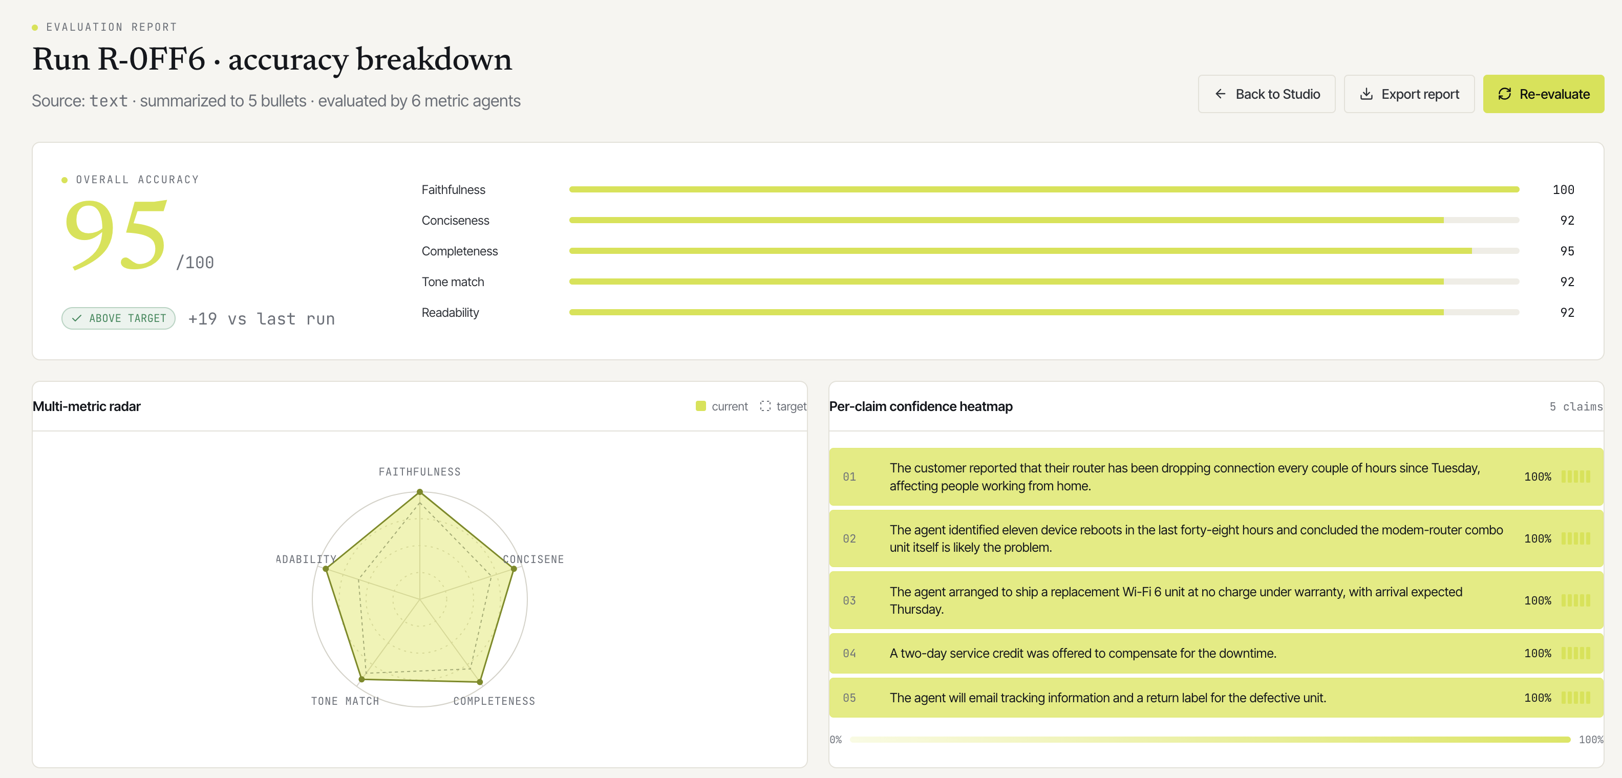Click the dashed target legend icon
Screen dimensions: 1622x778
tap(765, 406)
